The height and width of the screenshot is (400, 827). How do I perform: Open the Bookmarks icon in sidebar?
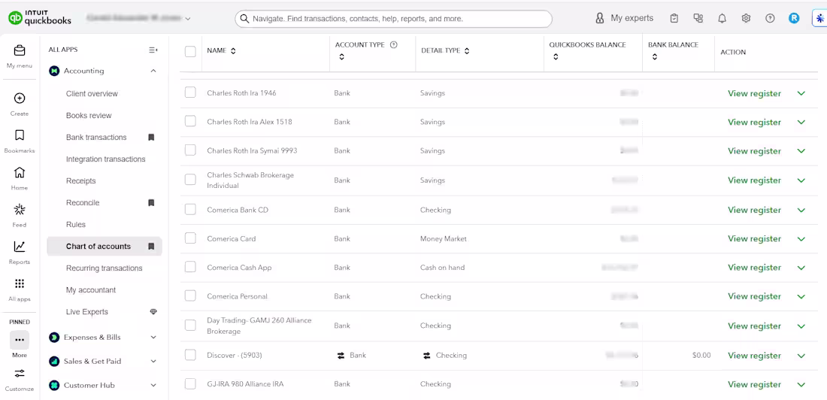pos(20,135)
